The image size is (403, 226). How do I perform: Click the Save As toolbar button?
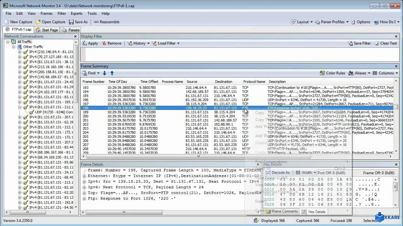78,22
